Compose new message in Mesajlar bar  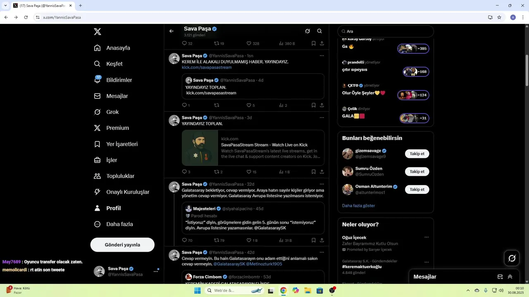(x=500, y=277)
